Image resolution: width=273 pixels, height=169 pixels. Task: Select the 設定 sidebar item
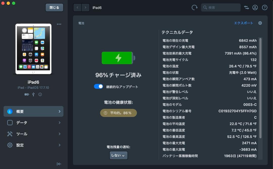pos(33,145)
